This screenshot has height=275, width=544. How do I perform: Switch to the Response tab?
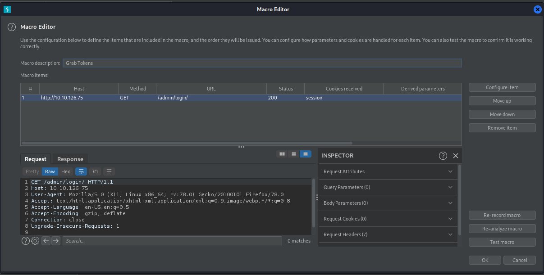pyautogui.click(x=70, y=159)
